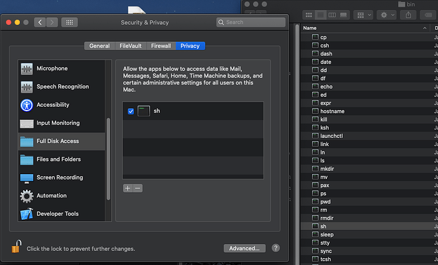Toggle sort order on the Name column
The width and height of the screenshot is (438, 265).
pyautogui.click(x=362, y=29)
